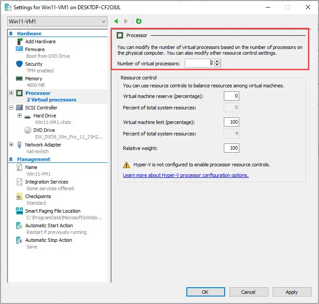Select Checkpoints under Management
319x304 pixels.
tap(38, 196)
